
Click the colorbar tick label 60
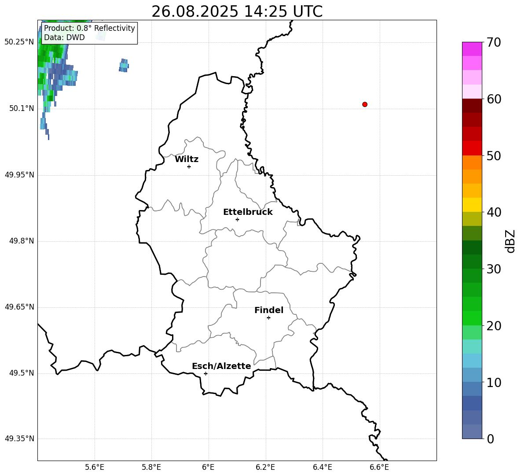click(x=494, y=99)
